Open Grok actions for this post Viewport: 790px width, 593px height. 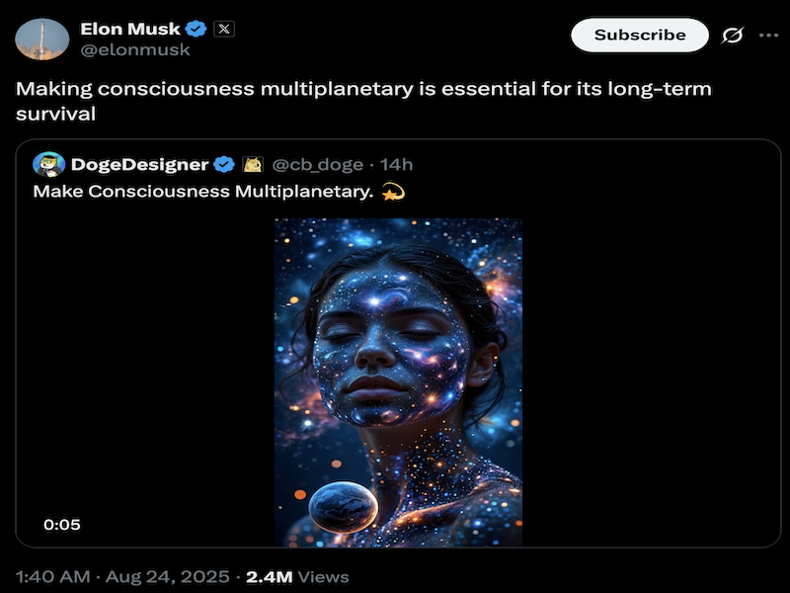coord(730,35)
